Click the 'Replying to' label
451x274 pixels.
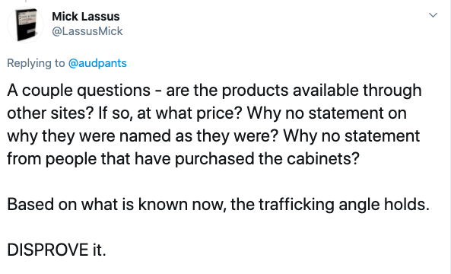(x=36, y=63)
